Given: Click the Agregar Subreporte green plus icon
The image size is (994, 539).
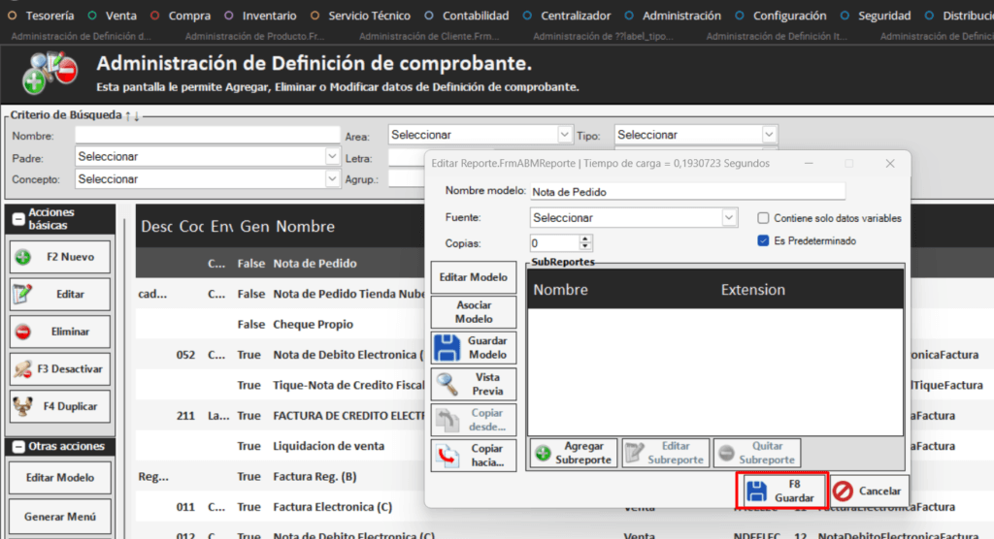Looking at the screenshot, I should coord(543,453).
